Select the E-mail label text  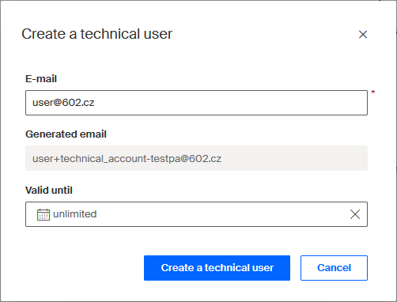(x=41, y=79)
